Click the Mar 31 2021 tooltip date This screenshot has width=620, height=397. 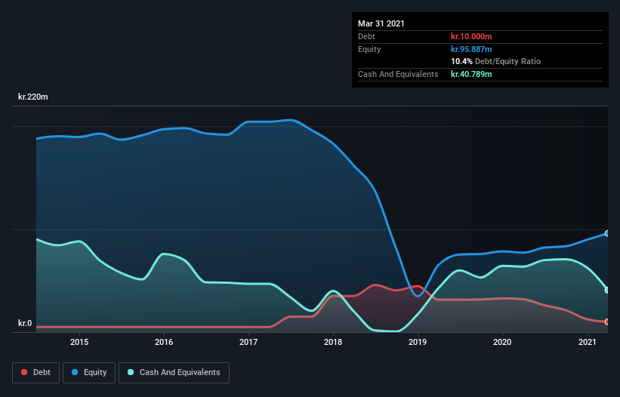point(381,23)
